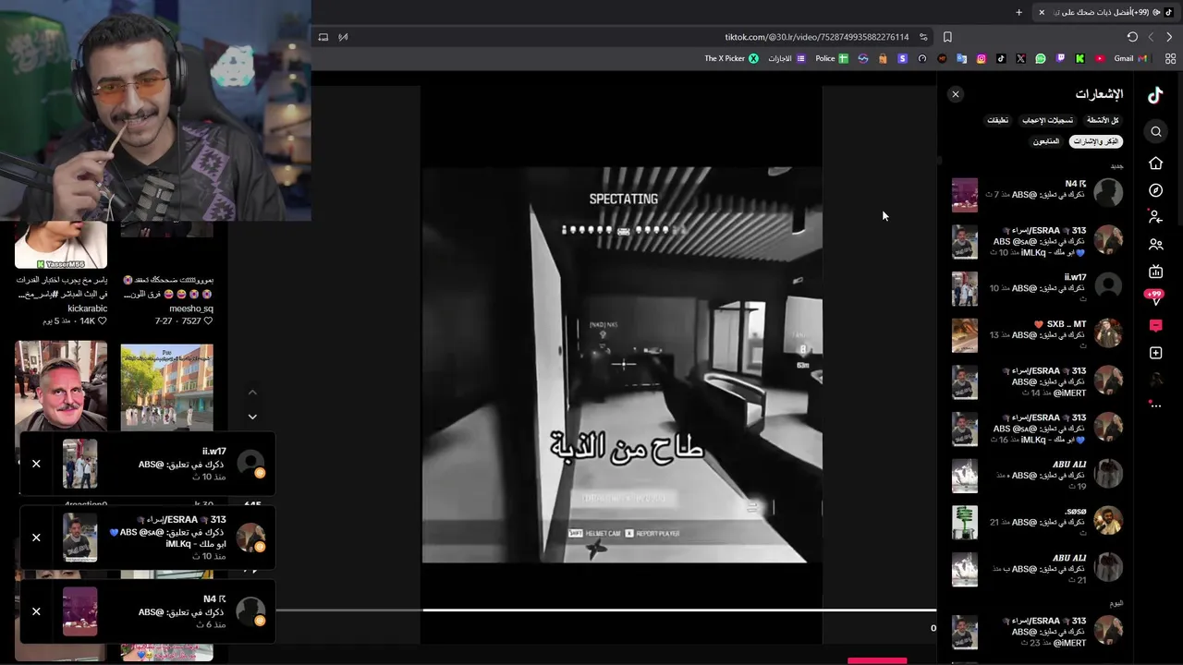Open the Friends icon in the sidebar
Viewport: 1183px width, 665px height.
(x=1155, y=245)
